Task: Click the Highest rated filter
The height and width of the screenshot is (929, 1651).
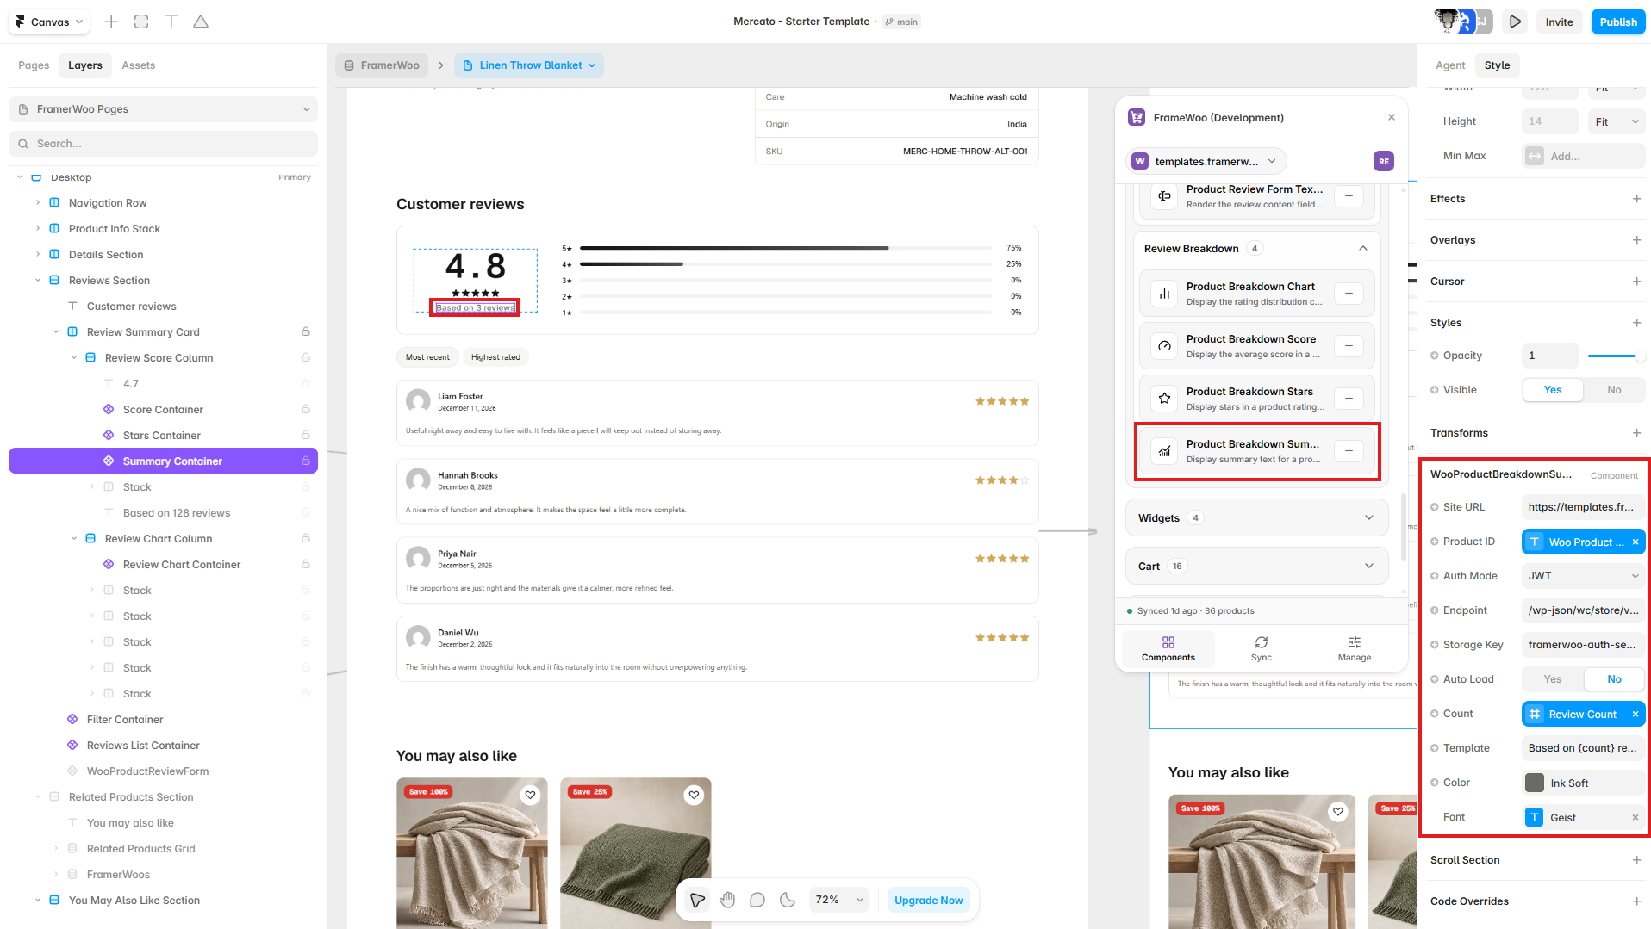Action: (495, 357)
